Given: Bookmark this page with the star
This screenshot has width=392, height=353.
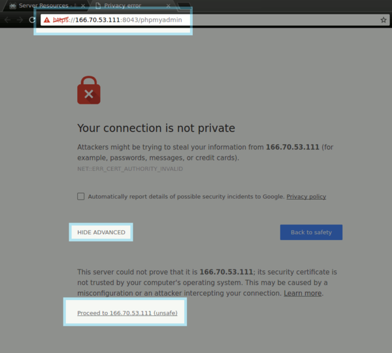Looking at the screenshot, I should tap(384, 20).
